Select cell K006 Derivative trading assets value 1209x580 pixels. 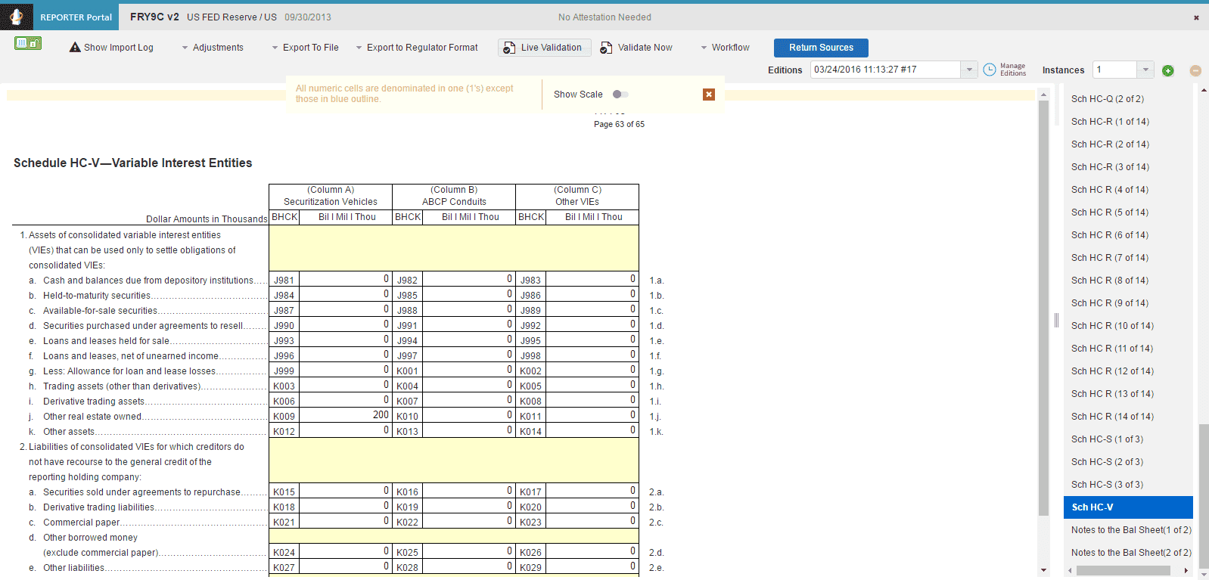click(346, 401)
